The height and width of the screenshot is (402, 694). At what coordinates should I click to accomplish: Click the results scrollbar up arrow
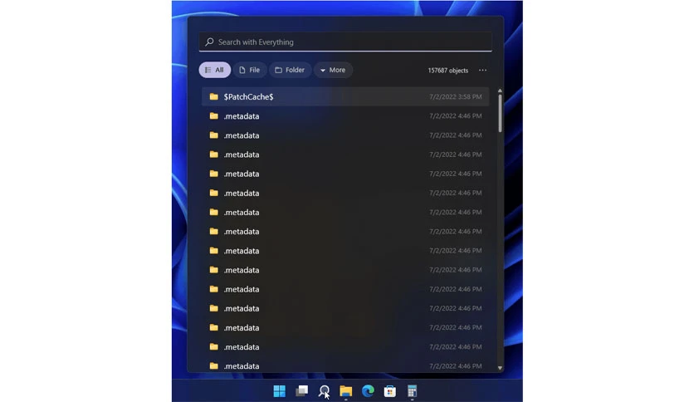click(500, 91)
